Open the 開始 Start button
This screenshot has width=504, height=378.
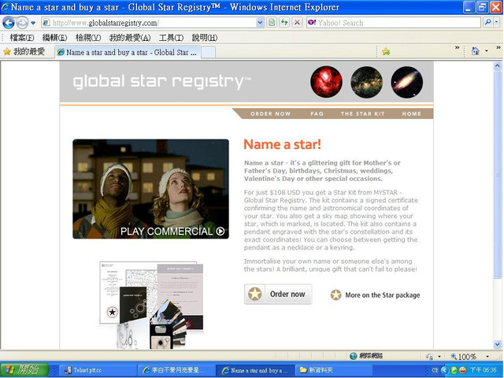pos(24,369)
